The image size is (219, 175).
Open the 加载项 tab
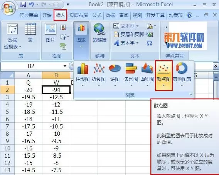176,15
